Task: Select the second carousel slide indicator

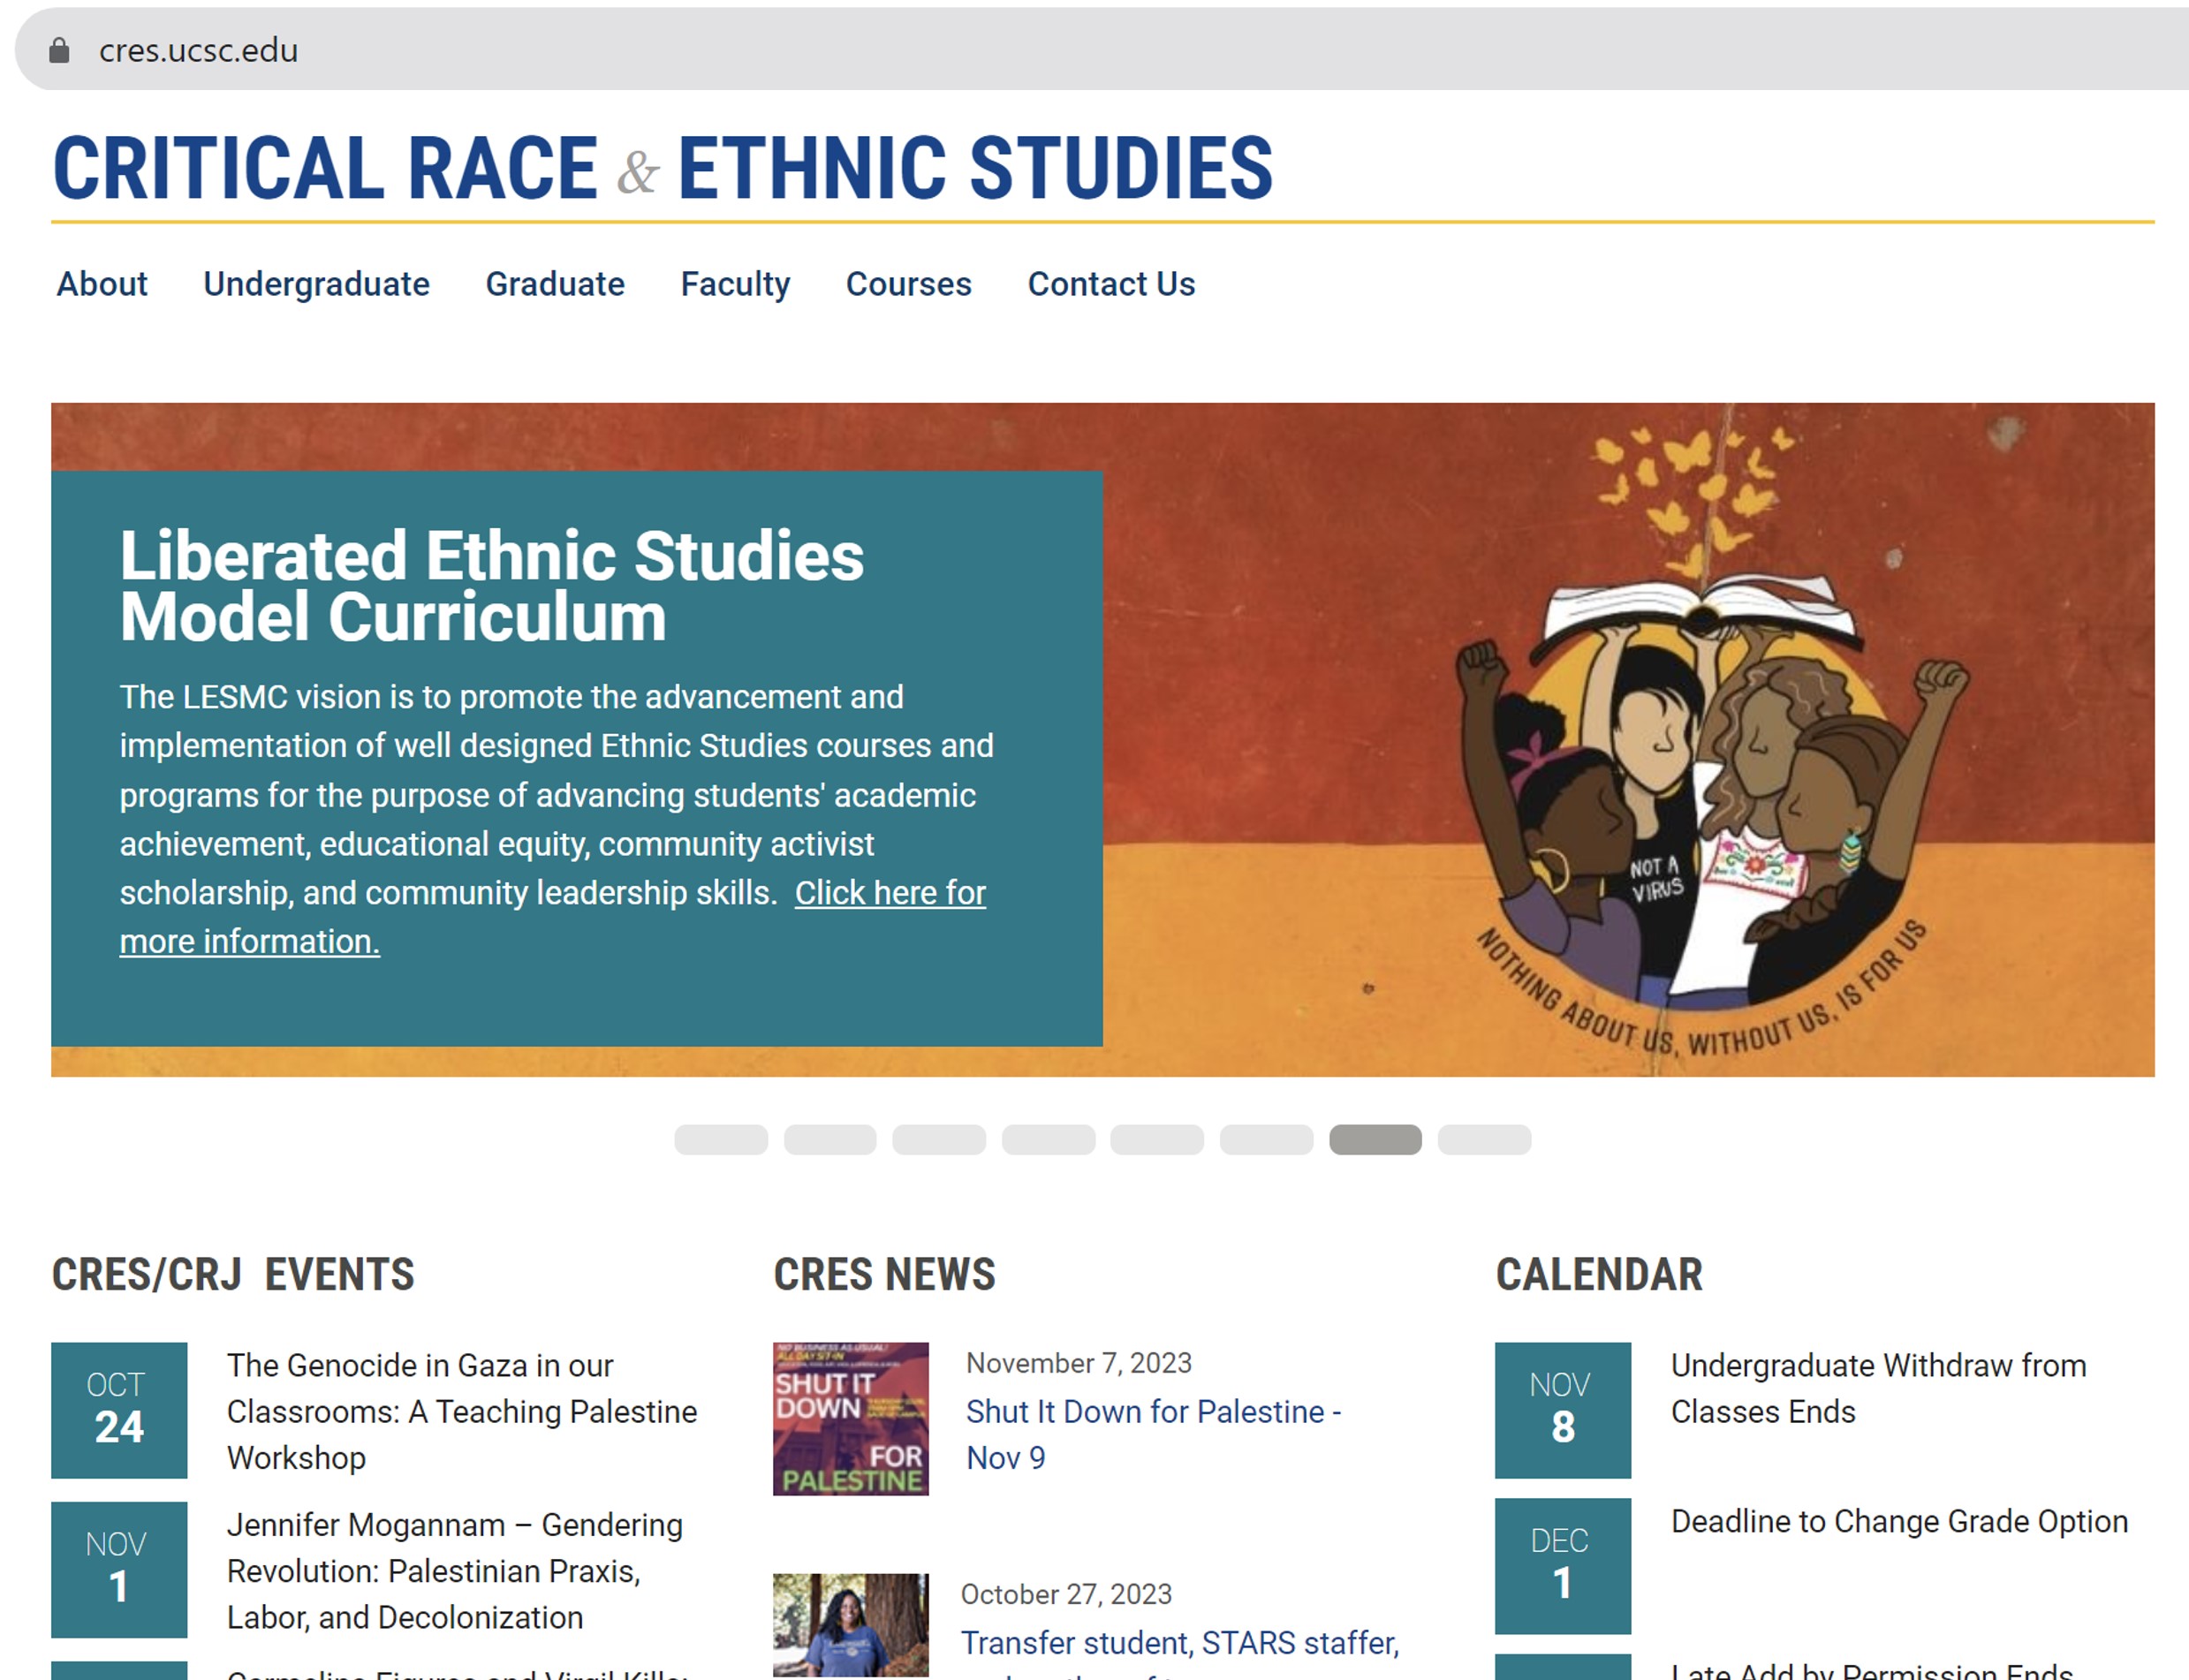Action: click(x=830, y=1140)
